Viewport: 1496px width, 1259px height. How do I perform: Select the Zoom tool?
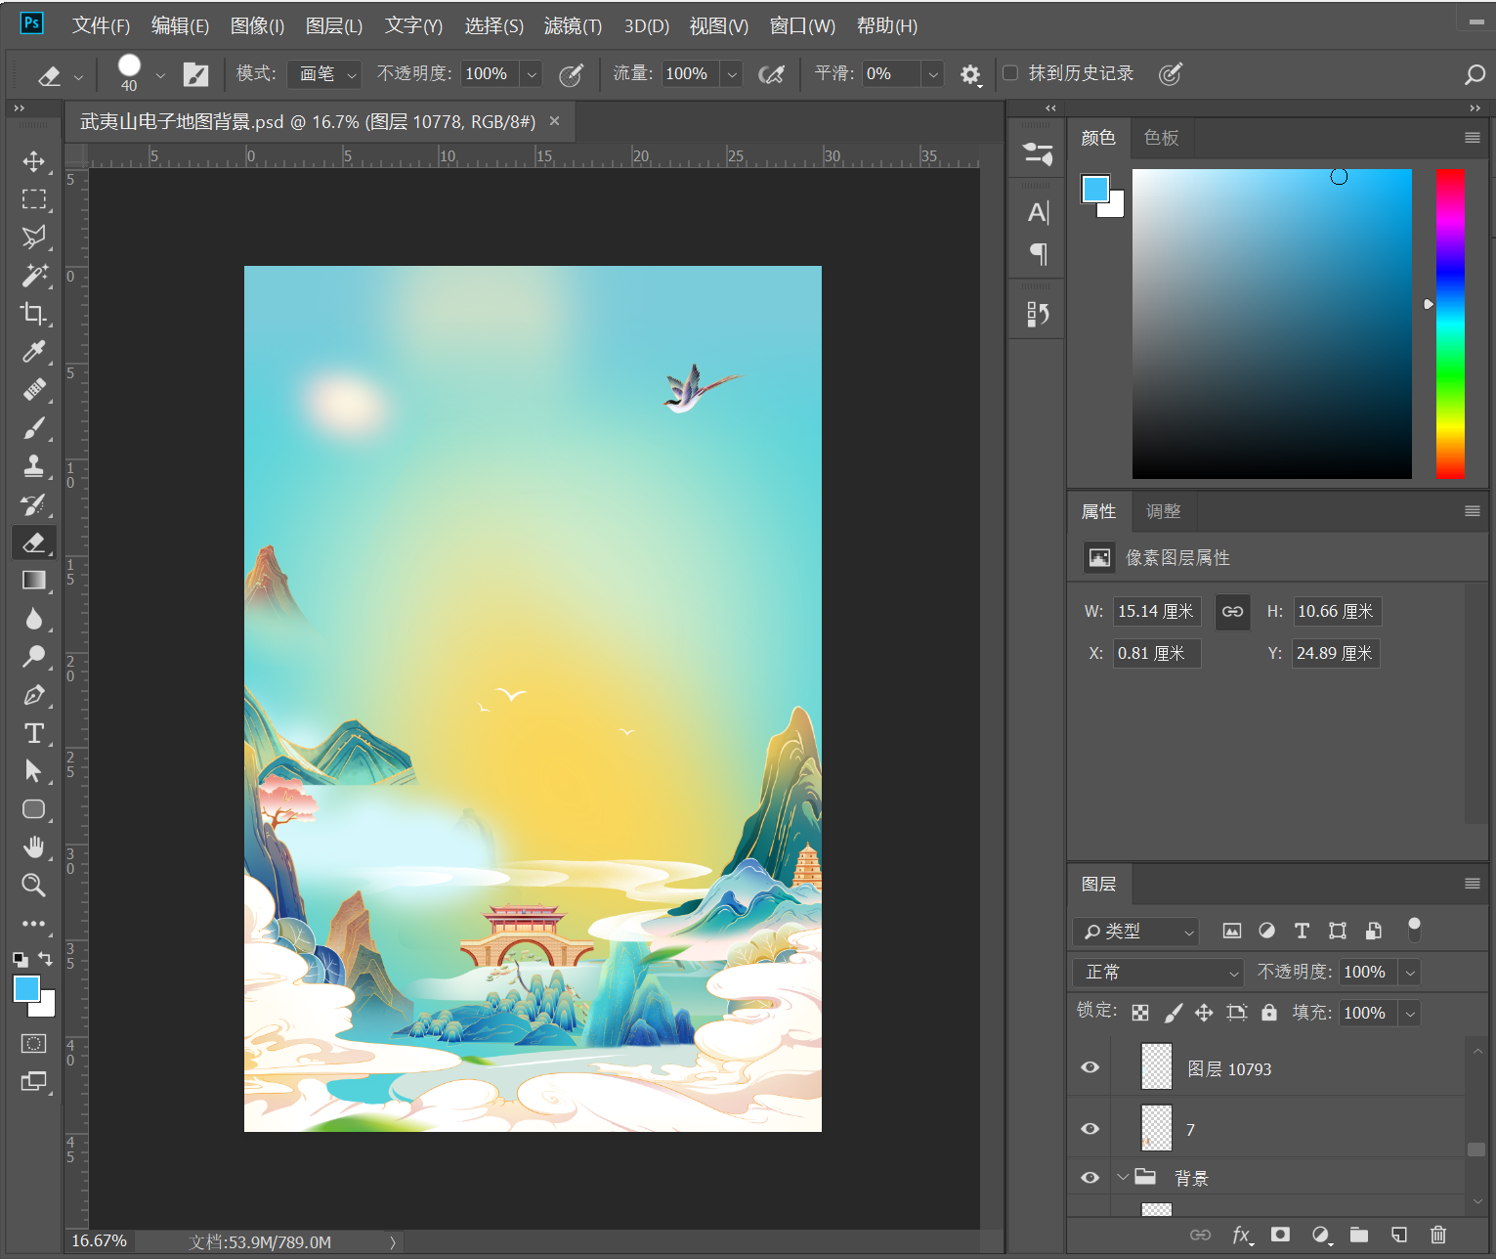click(x=33, y=886)
